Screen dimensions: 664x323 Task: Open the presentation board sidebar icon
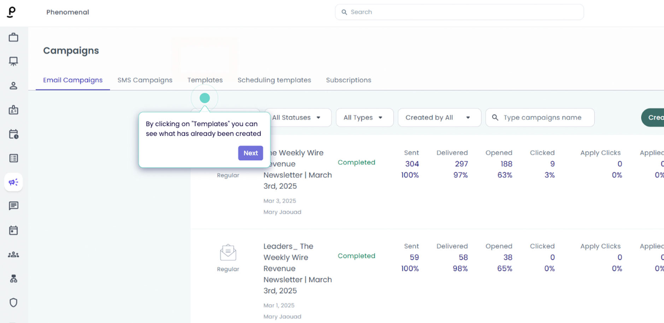[x=13, y=61]
